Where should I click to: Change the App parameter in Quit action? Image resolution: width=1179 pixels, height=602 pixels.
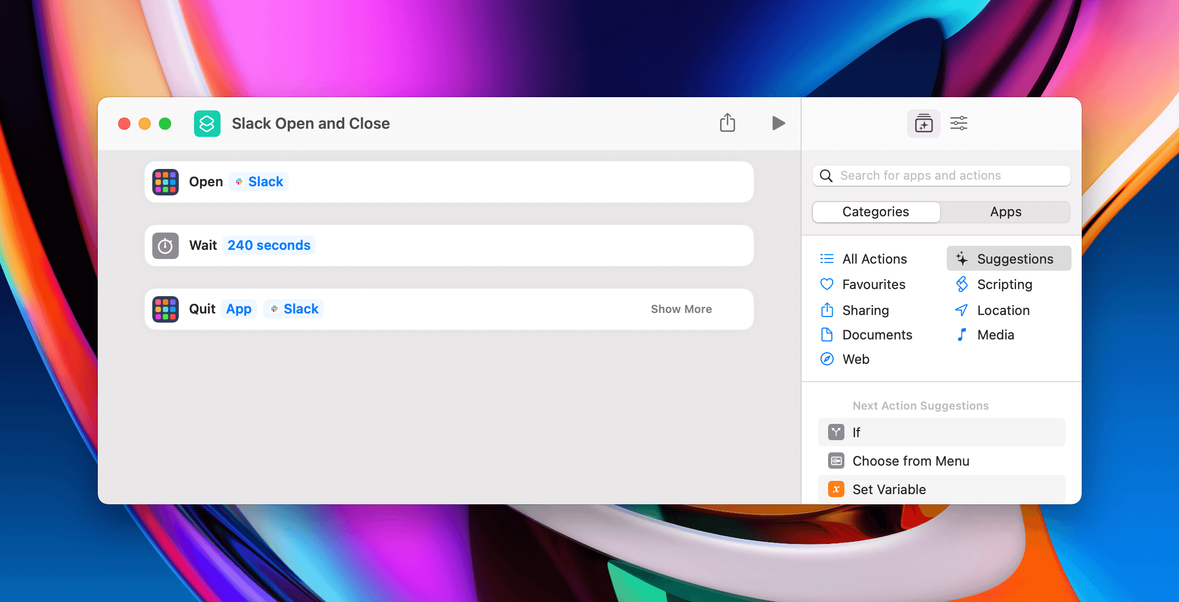click(238, 309)
